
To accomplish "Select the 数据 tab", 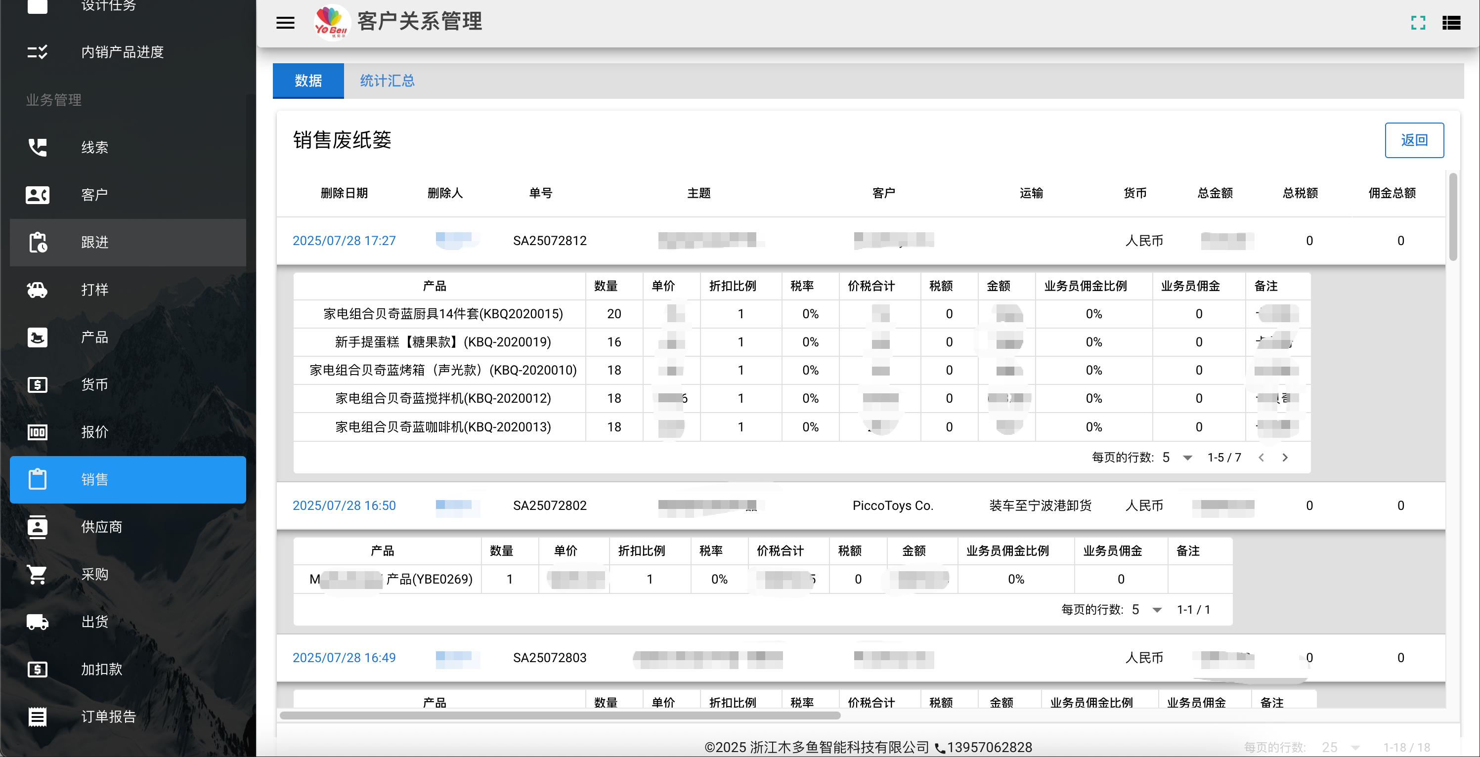I will pos(308,81).
